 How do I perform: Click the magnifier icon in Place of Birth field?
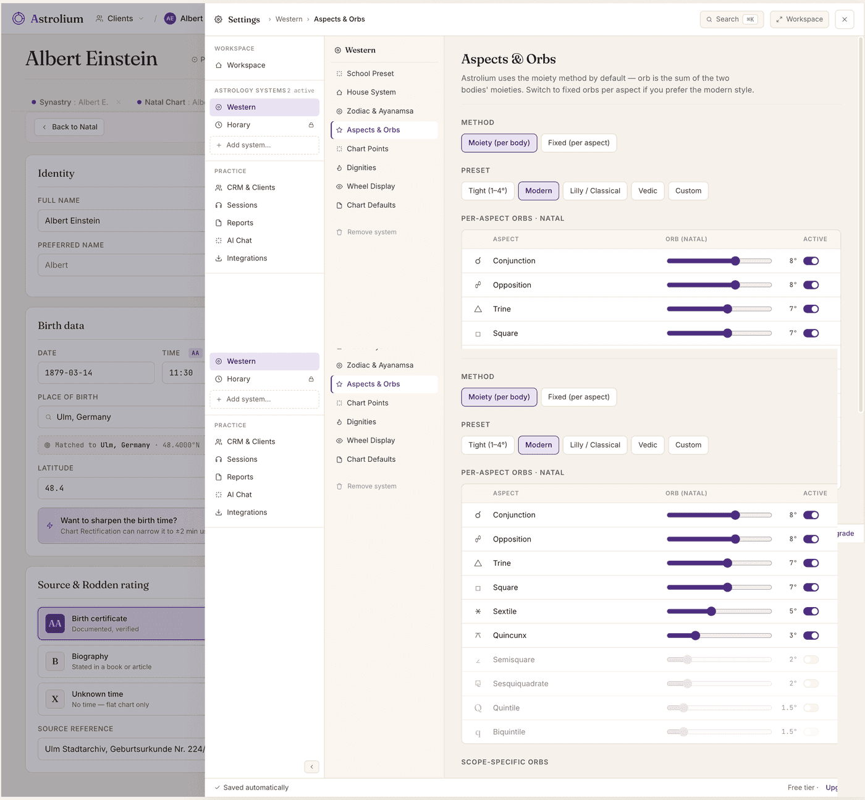[48, 417]
